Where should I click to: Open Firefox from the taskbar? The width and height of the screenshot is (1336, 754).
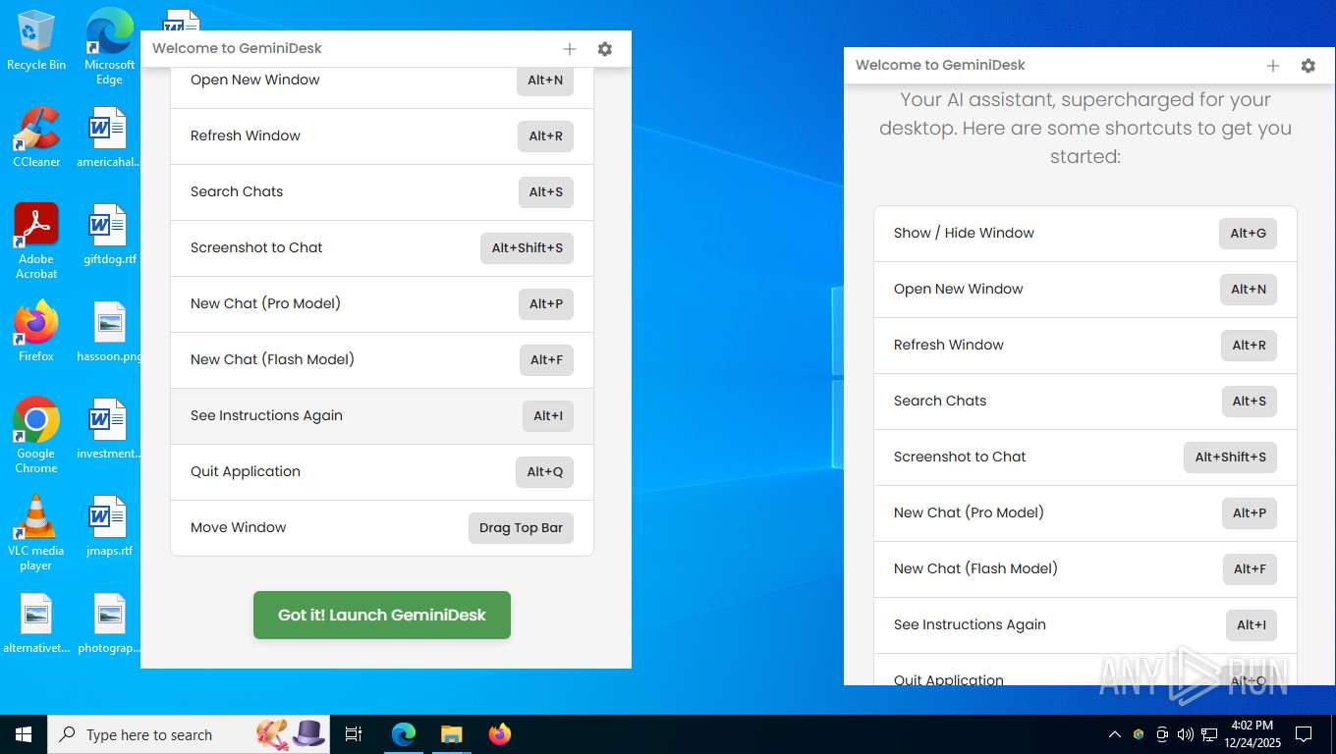pos(500,734)
